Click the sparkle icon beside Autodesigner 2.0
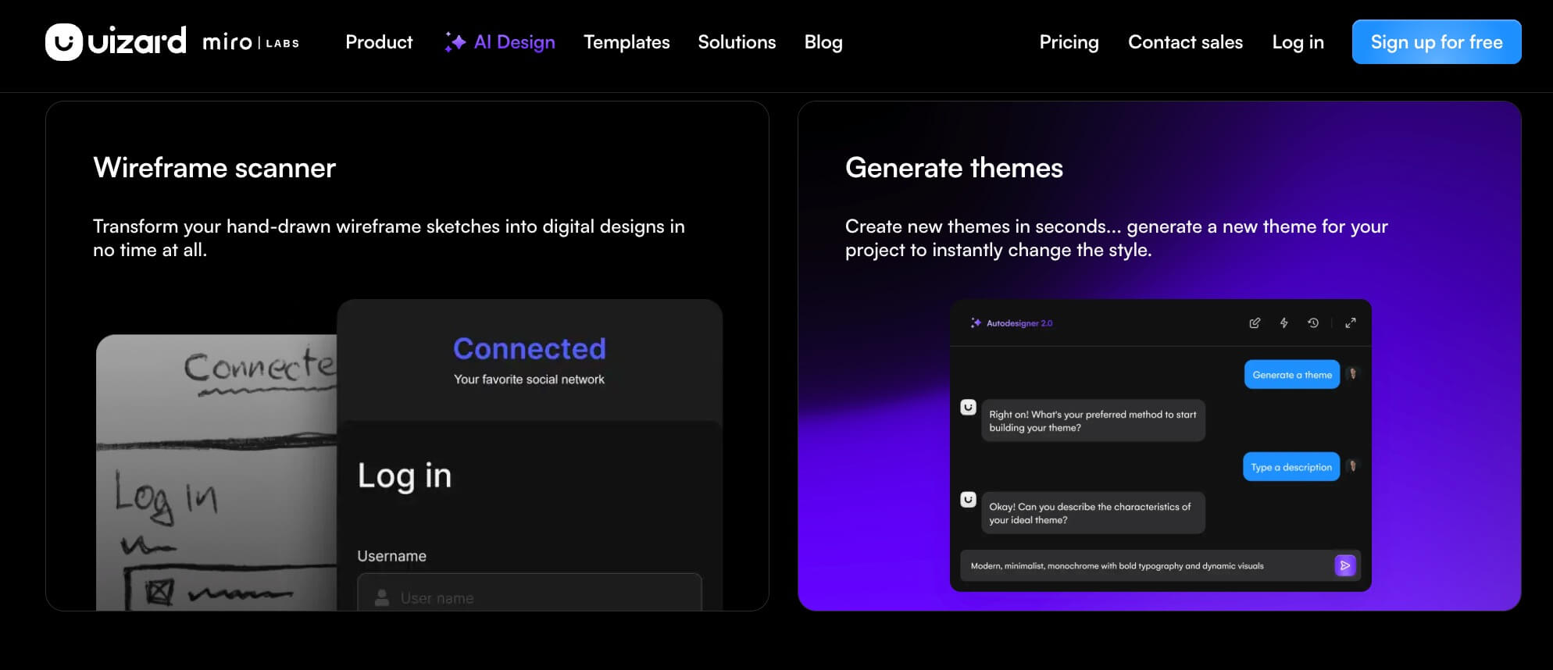The height and width of the screenshot is (670, 1553). (976, 323)
